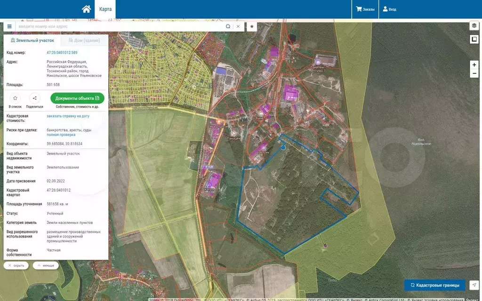482x301 pixels.
Task: Run search with the magnifier icon
Action: point(228,26)
